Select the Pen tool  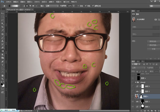pyautogui.click(x=2, y=62)
